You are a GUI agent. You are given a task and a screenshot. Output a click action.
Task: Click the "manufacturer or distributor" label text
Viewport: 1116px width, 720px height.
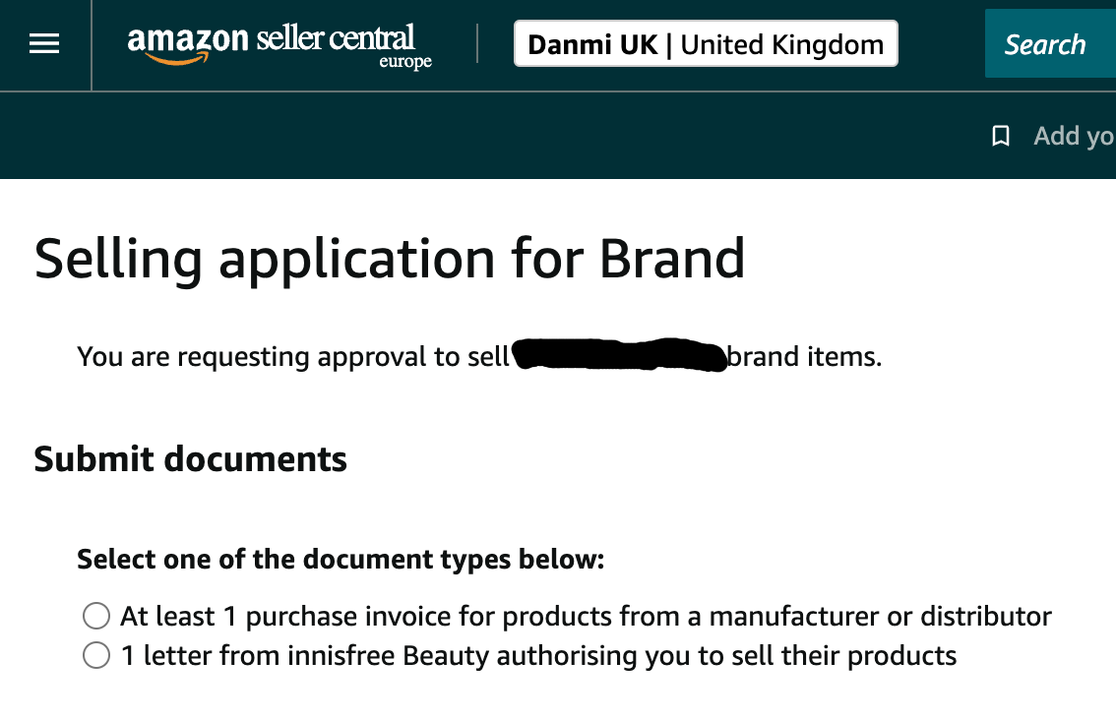pos(880,617)
